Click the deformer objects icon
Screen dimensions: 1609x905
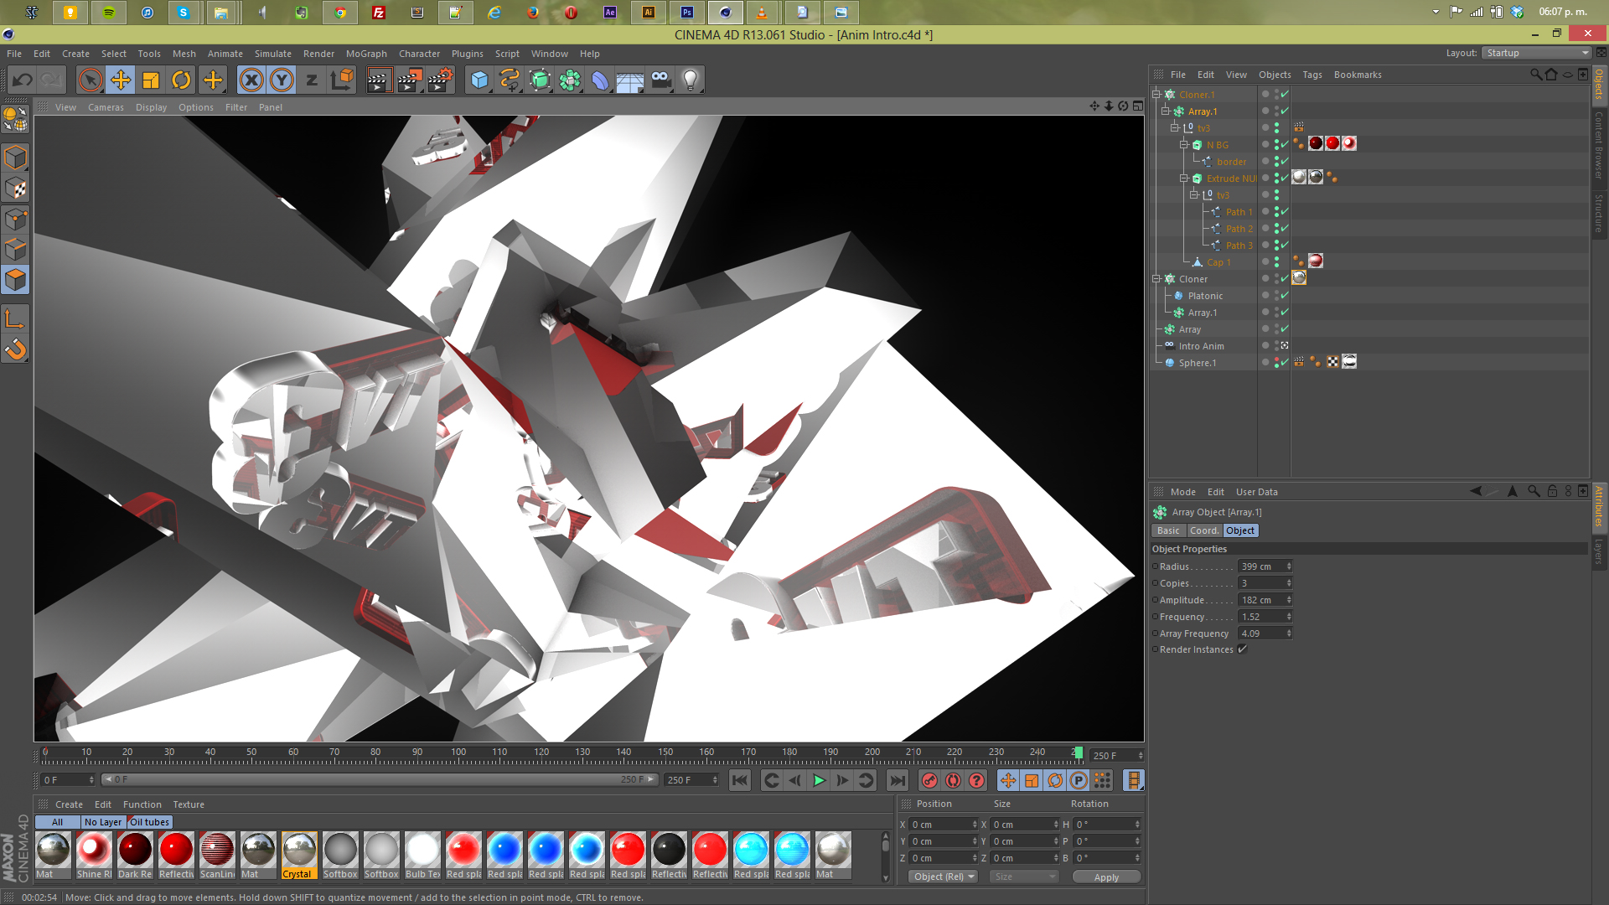click(x=600, y=80)
